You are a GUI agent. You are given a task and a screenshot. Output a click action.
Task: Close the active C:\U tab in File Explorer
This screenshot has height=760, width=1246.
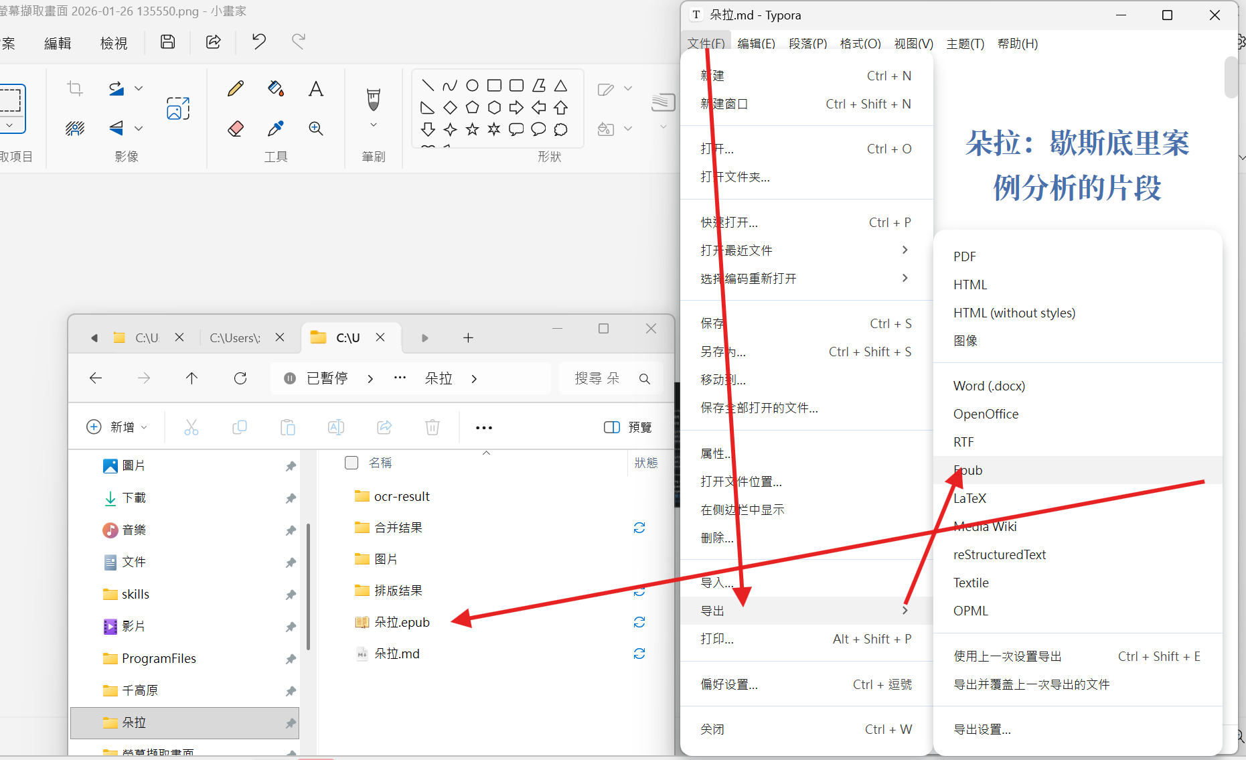click(x=380, y=337)
